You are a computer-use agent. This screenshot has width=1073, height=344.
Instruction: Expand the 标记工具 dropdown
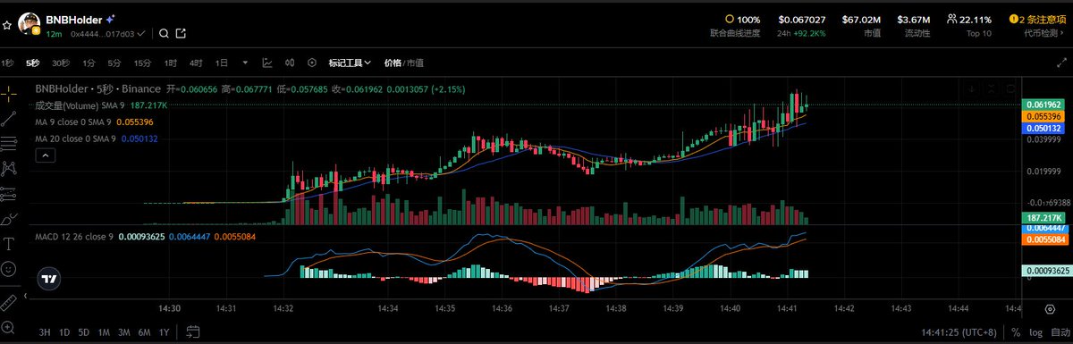pos(350,63)
